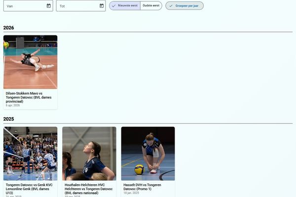The image size is (296, 197).
Task: Click the checkmark on Nieuwste eerst
Action: point(113,6)
